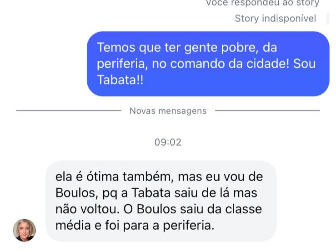
Task: Open the sender's round profile avatar
Action: [25, 230]
